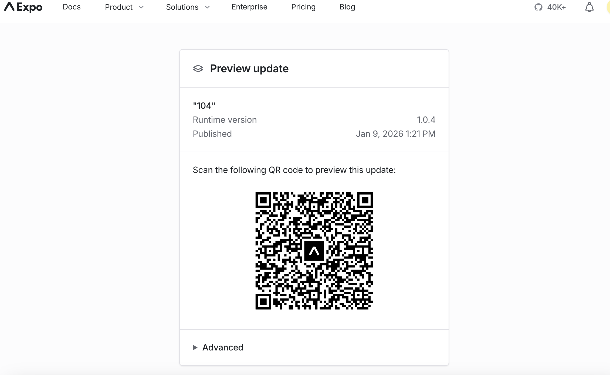Click the Expo wordmark text
This screenshot has width=610, height=375.
pyautogui.click(x=29, y=7)
